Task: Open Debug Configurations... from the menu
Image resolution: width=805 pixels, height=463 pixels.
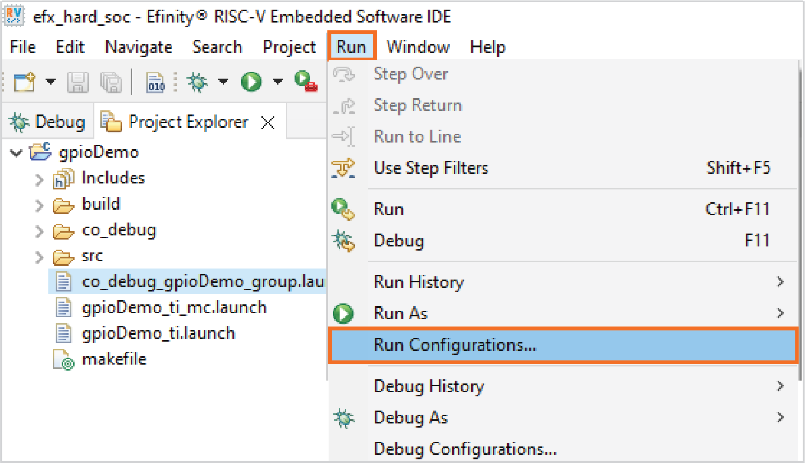Action: (465, 449)
